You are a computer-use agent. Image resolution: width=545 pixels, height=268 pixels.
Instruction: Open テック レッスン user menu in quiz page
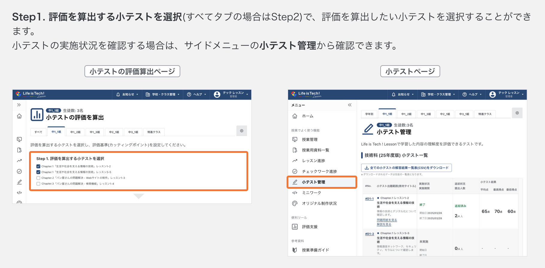506,95
